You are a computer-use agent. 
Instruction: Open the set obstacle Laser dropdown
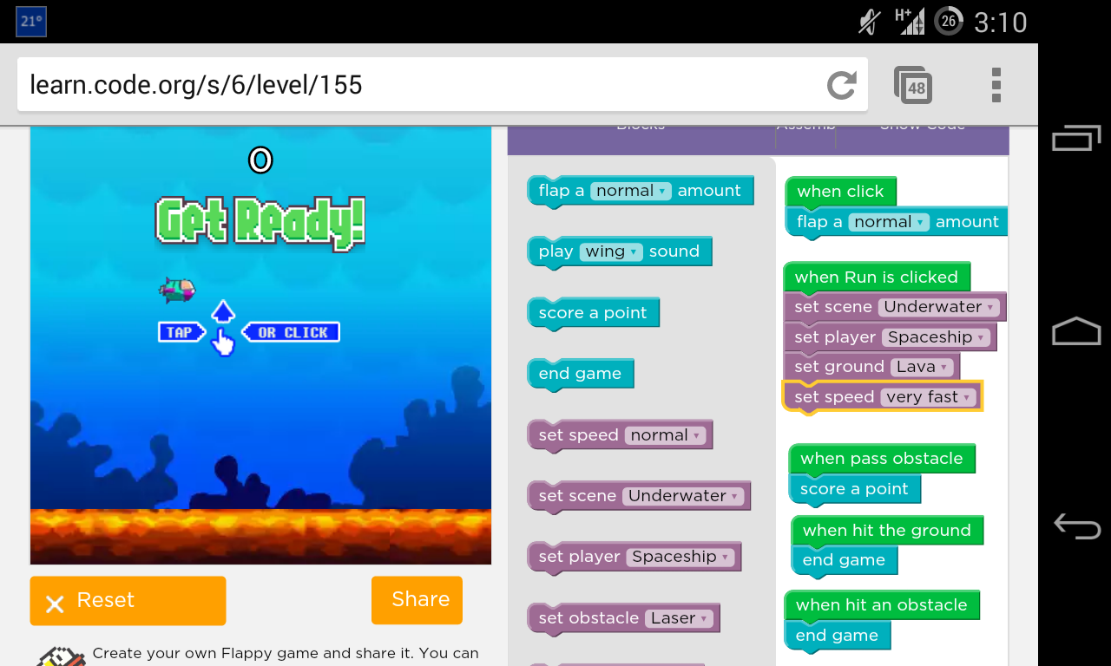[680, 618]
